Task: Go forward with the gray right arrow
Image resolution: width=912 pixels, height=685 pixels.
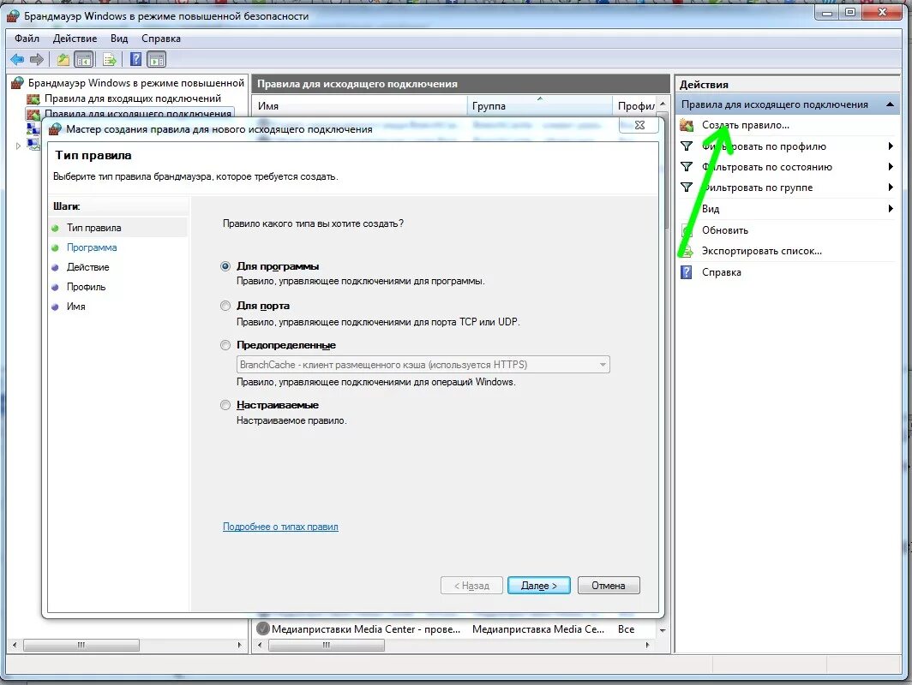Action: tap(37, 59)
